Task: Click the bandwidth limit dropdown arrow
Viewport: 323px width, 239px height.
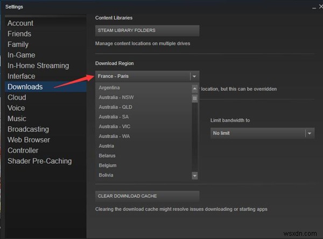Action: [310, 133]
